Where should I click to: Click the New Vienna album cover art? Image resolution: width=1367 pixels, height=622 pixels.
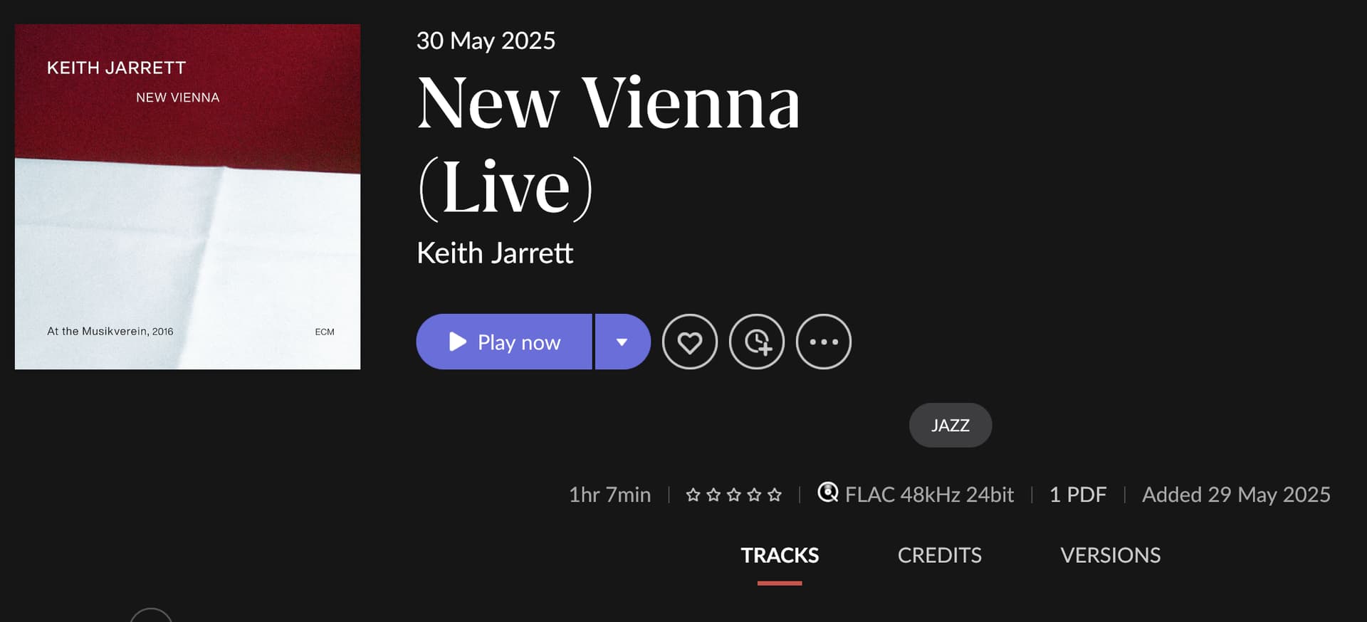tap(187, 197)
